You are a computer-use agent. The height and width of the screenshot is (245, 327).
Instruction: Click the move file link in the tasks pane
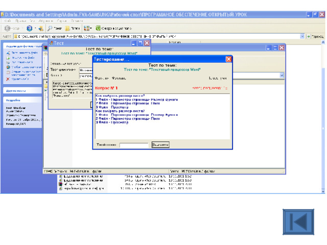coord(23,58)
